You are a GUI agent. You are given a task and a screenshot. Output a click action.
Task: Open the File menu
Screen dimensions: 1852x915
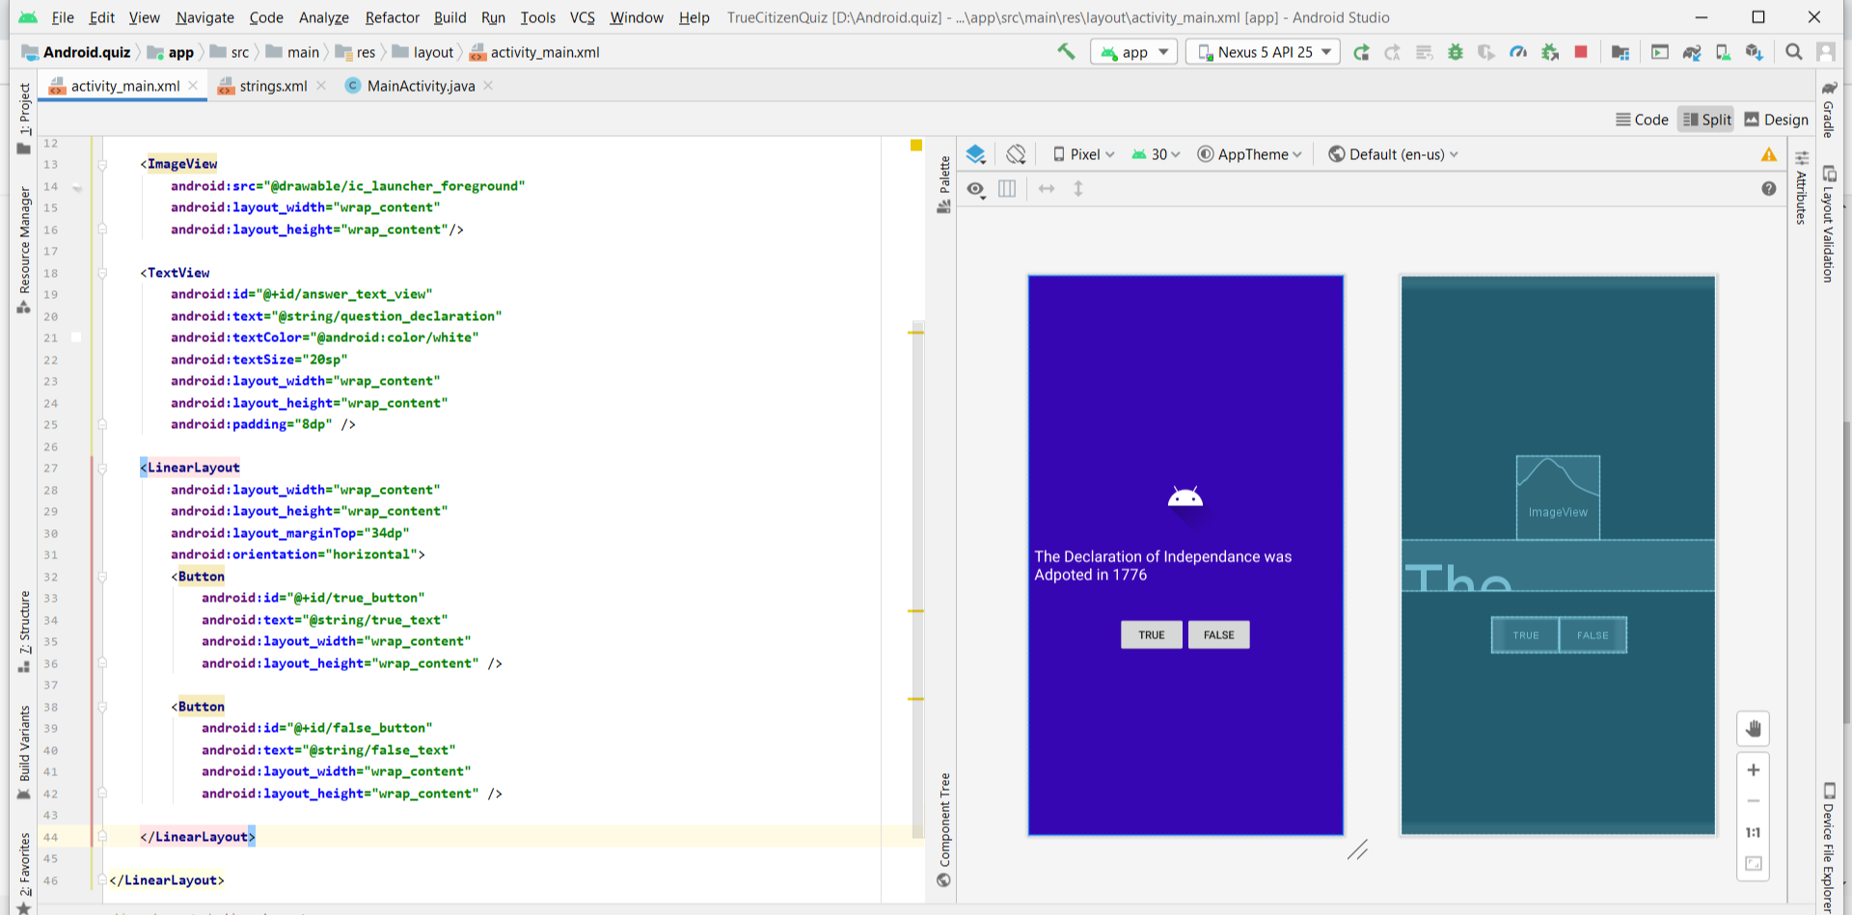coord(63,17)
